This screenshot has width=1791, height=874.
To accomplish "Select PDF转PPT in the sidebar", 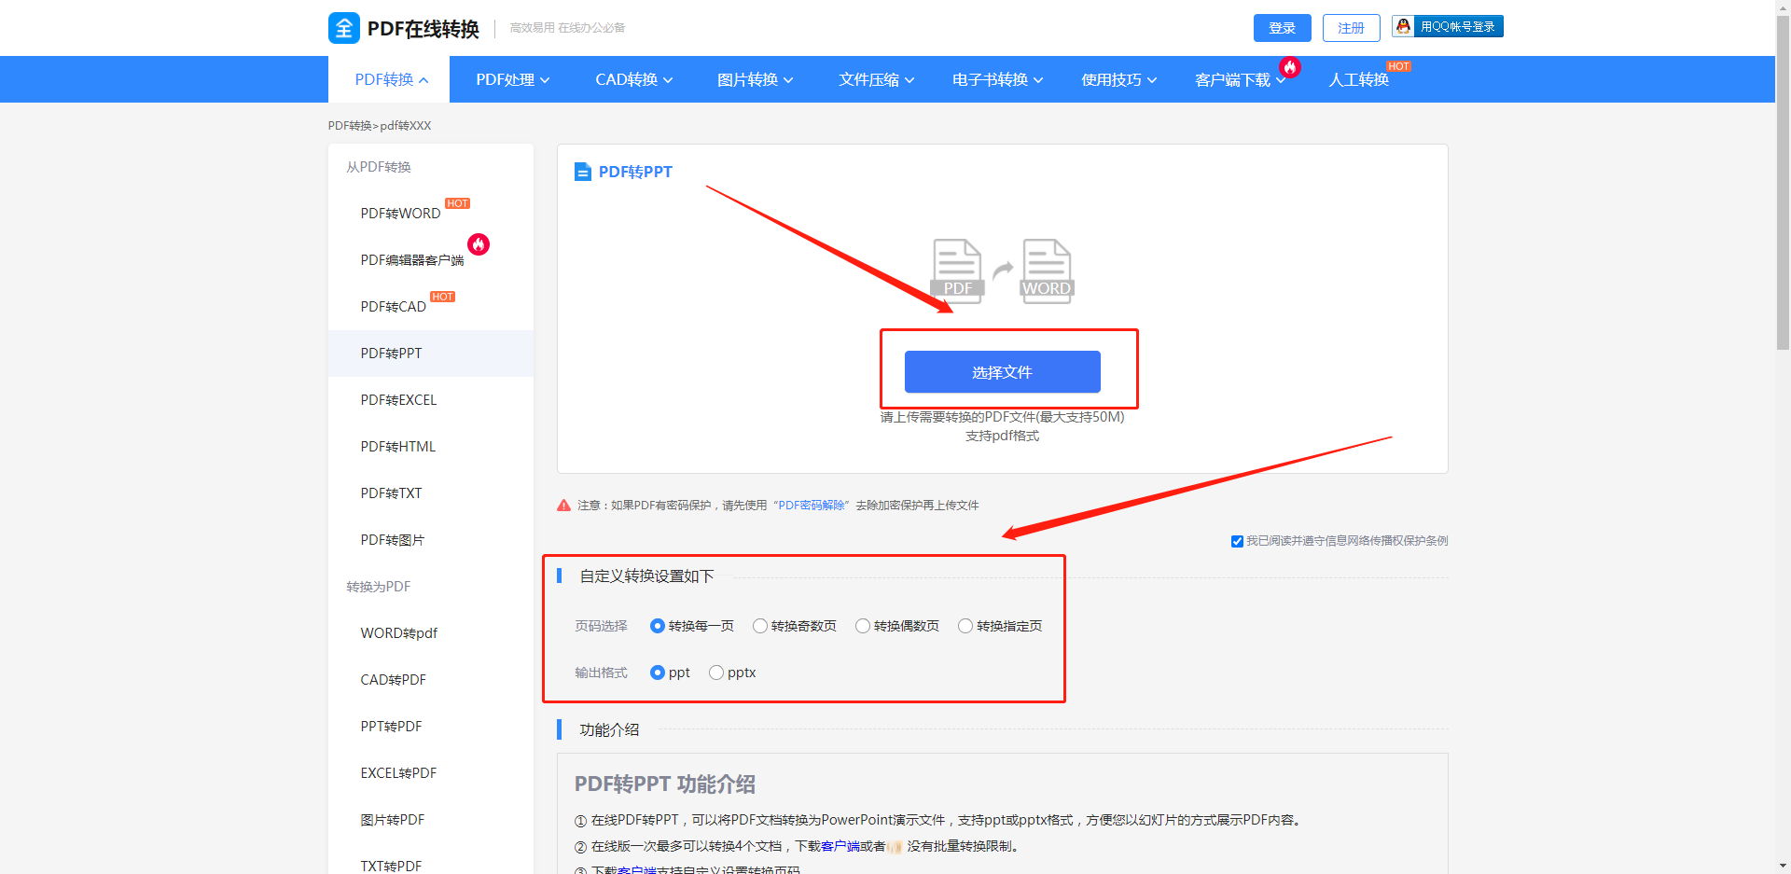I will click(431, 354).
